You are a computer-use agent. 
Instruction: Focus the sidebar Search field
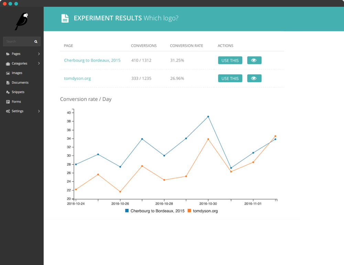point(22,42)
